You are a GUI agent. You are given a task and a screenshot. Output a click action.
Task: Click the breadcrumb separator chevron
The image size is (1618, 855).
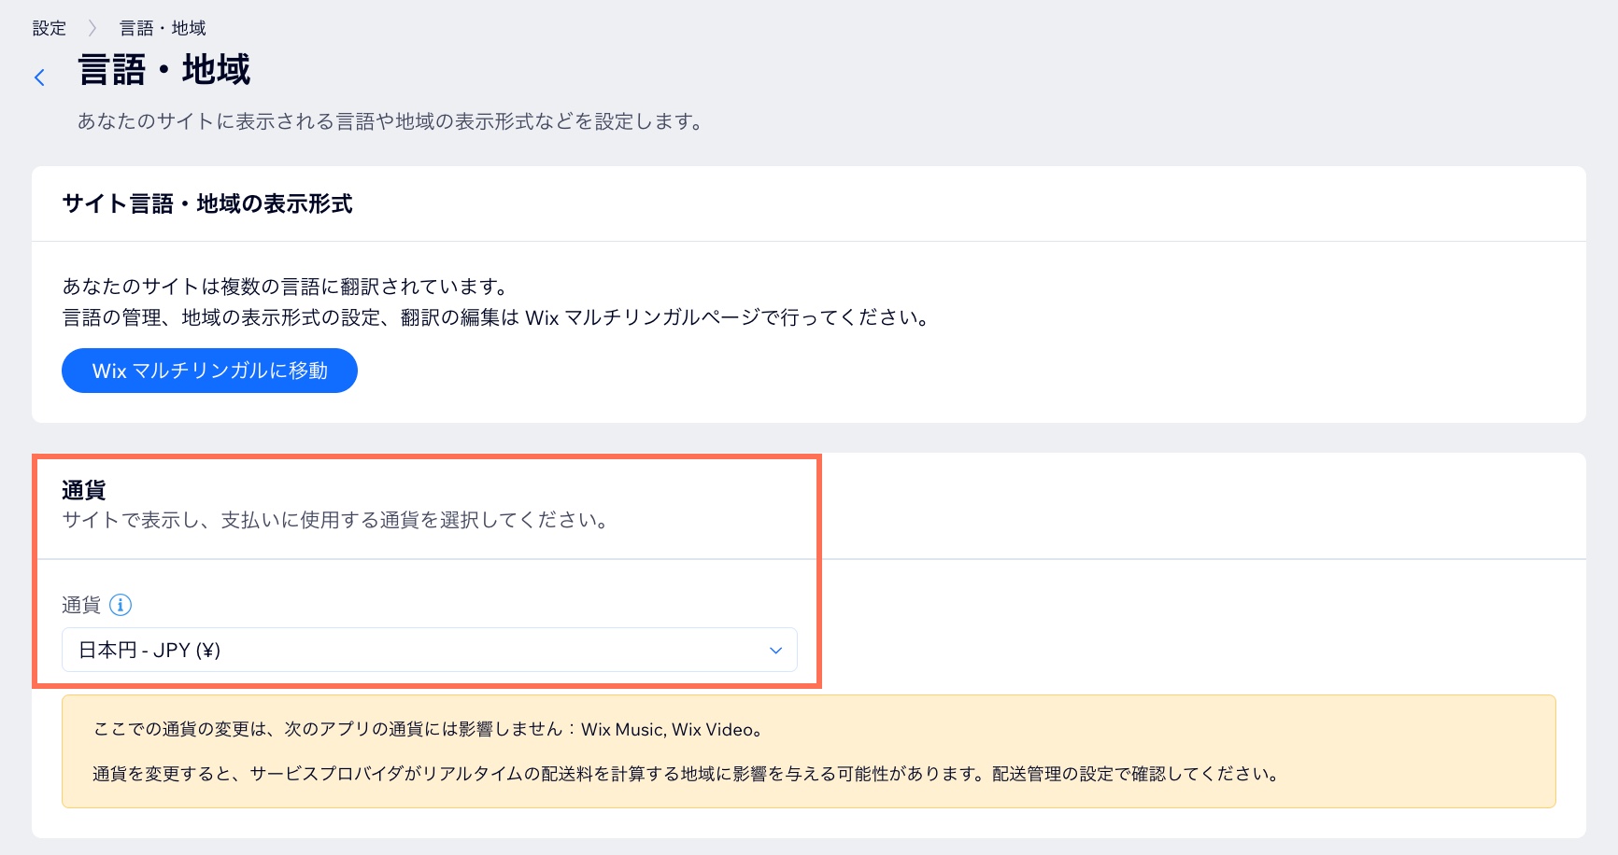[x=92, y=28]
